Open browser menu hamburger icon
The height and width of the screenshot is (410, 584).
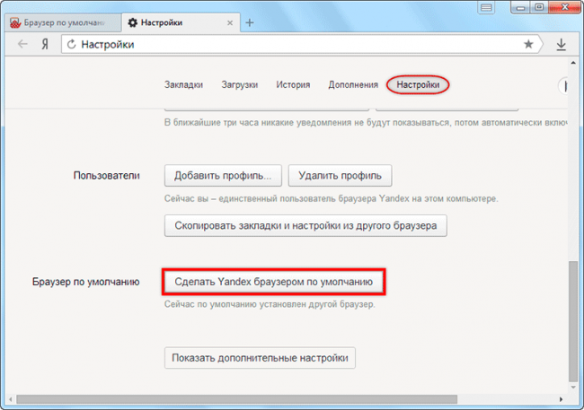point(486,7)
